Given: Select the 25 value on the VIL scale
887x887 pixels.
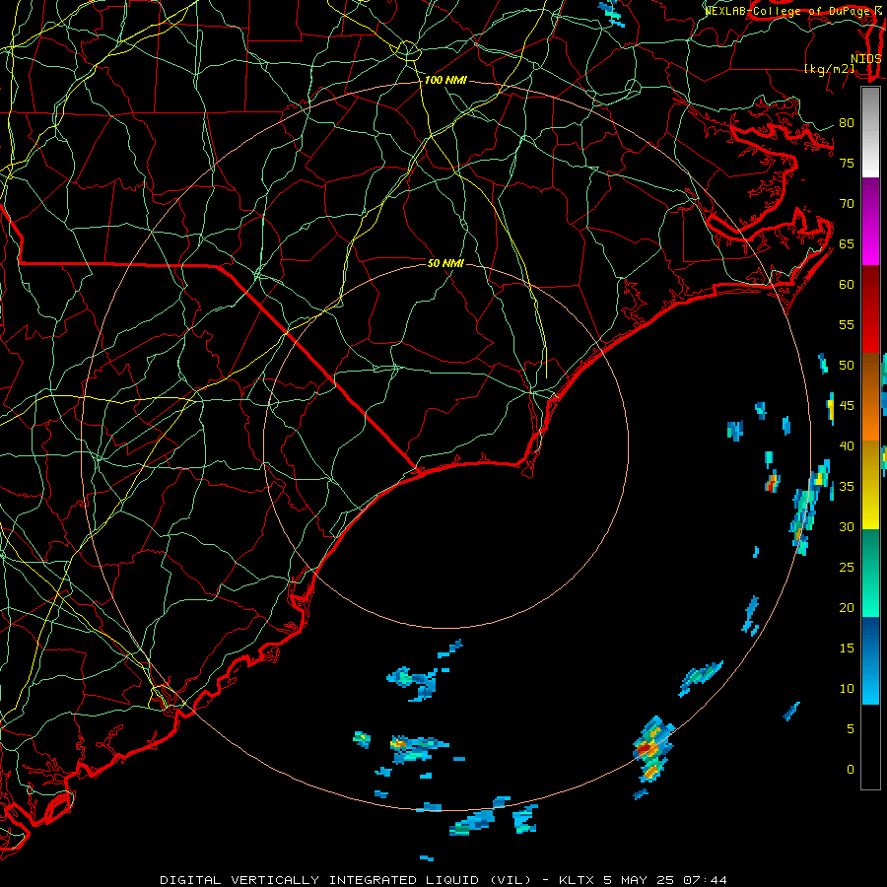Looking at the screenshot, I should click(x=847, y=568).
